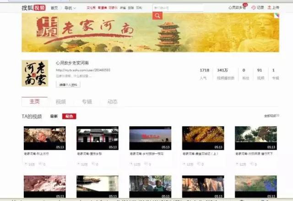Image resolution: width=293 pixels, height=201 pixels.
Task: Open the video with the temple gate thumbnail
Action: pyautogui.click(x=98, y=138)
